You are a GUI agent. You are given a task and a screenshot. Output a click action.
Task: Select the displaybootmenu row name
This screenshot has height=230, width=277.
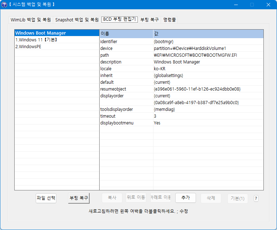[x=117, y=123]
